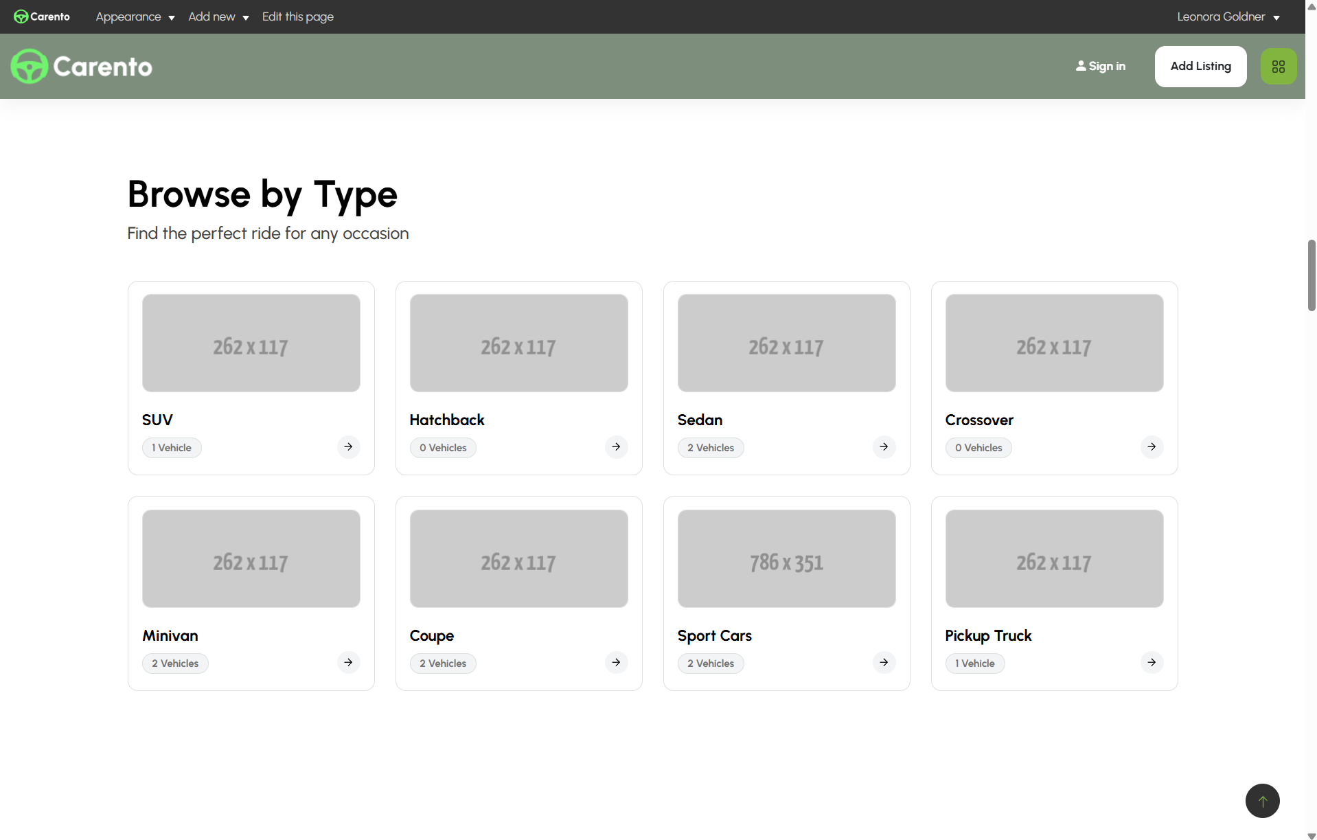The image size is (1317, 840).
Task: Click the page vertical scrollbar thumb
Action: (1311, 275)
